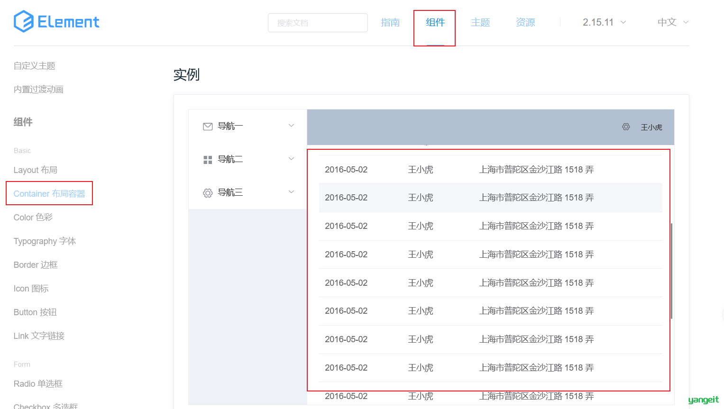Click 王小虎 in the demo header
Viewport: 724px width, 409px height.
coord(651,127)
